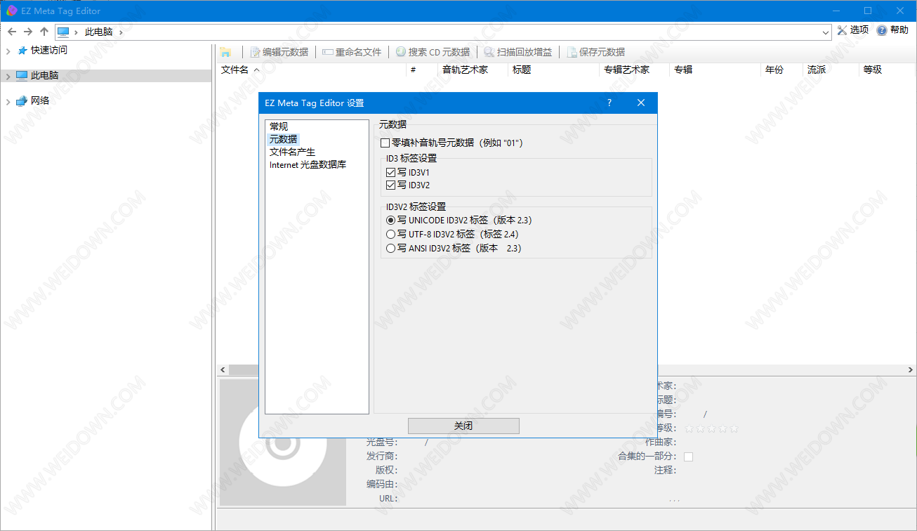Viewport: 917px width, 531px height.
Task: Click the 快速访问 star icon
Action: [x=22, y=51]
